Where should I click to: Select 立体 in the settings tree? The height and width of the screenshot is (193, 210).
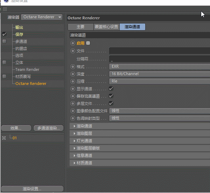pos(19,62)
